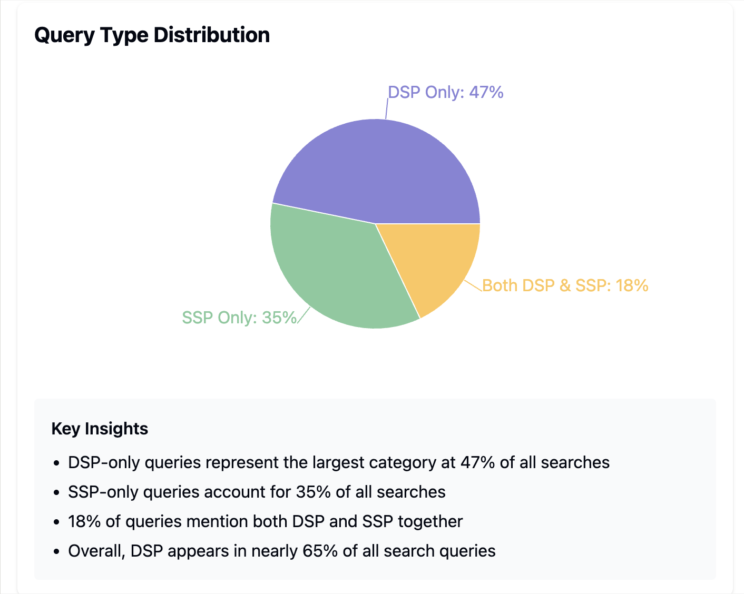This screenshot has width=744, height=594.
Task: Click the 'SSP Only: 35%' chart label
Action: tap(239, 318)
